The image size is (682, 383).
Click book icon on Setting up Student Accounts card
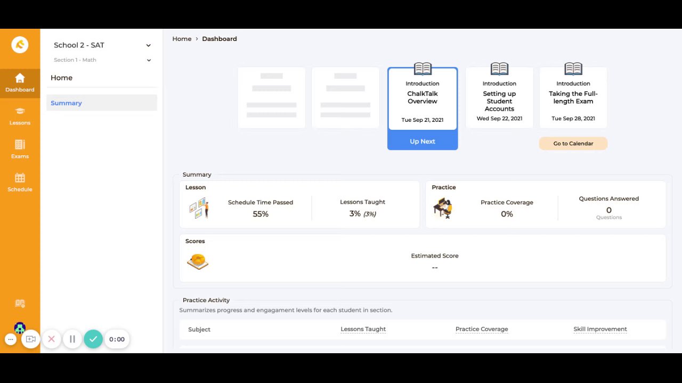(499, 69)
